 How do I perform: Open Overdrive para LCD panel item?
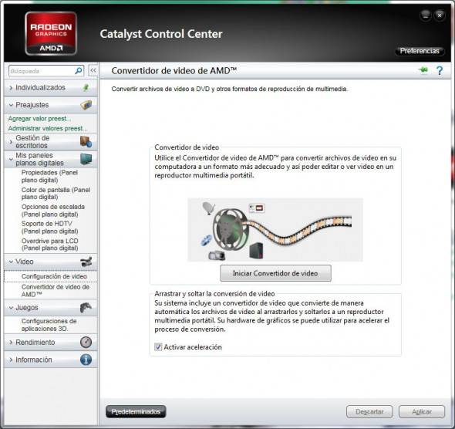tap(50, 245)
